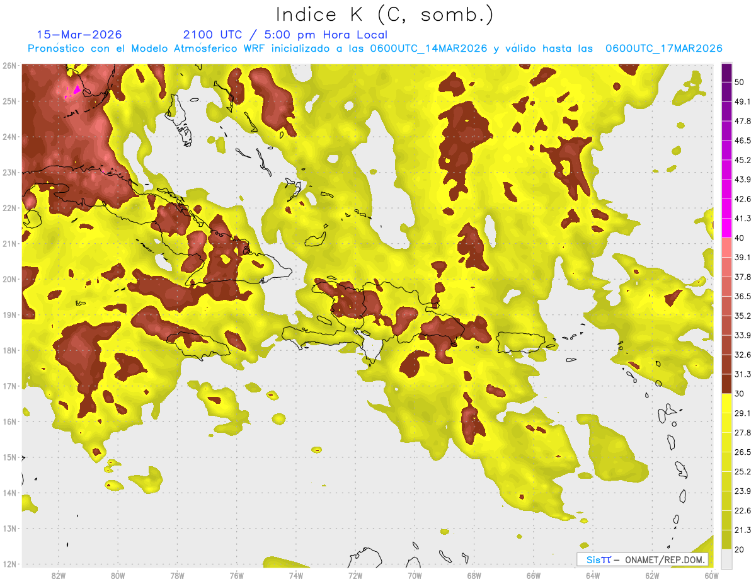This screenshot has height=584, width=756.
Task: Click the latitude axis label '14N'
Action: (x=10, y=493)
